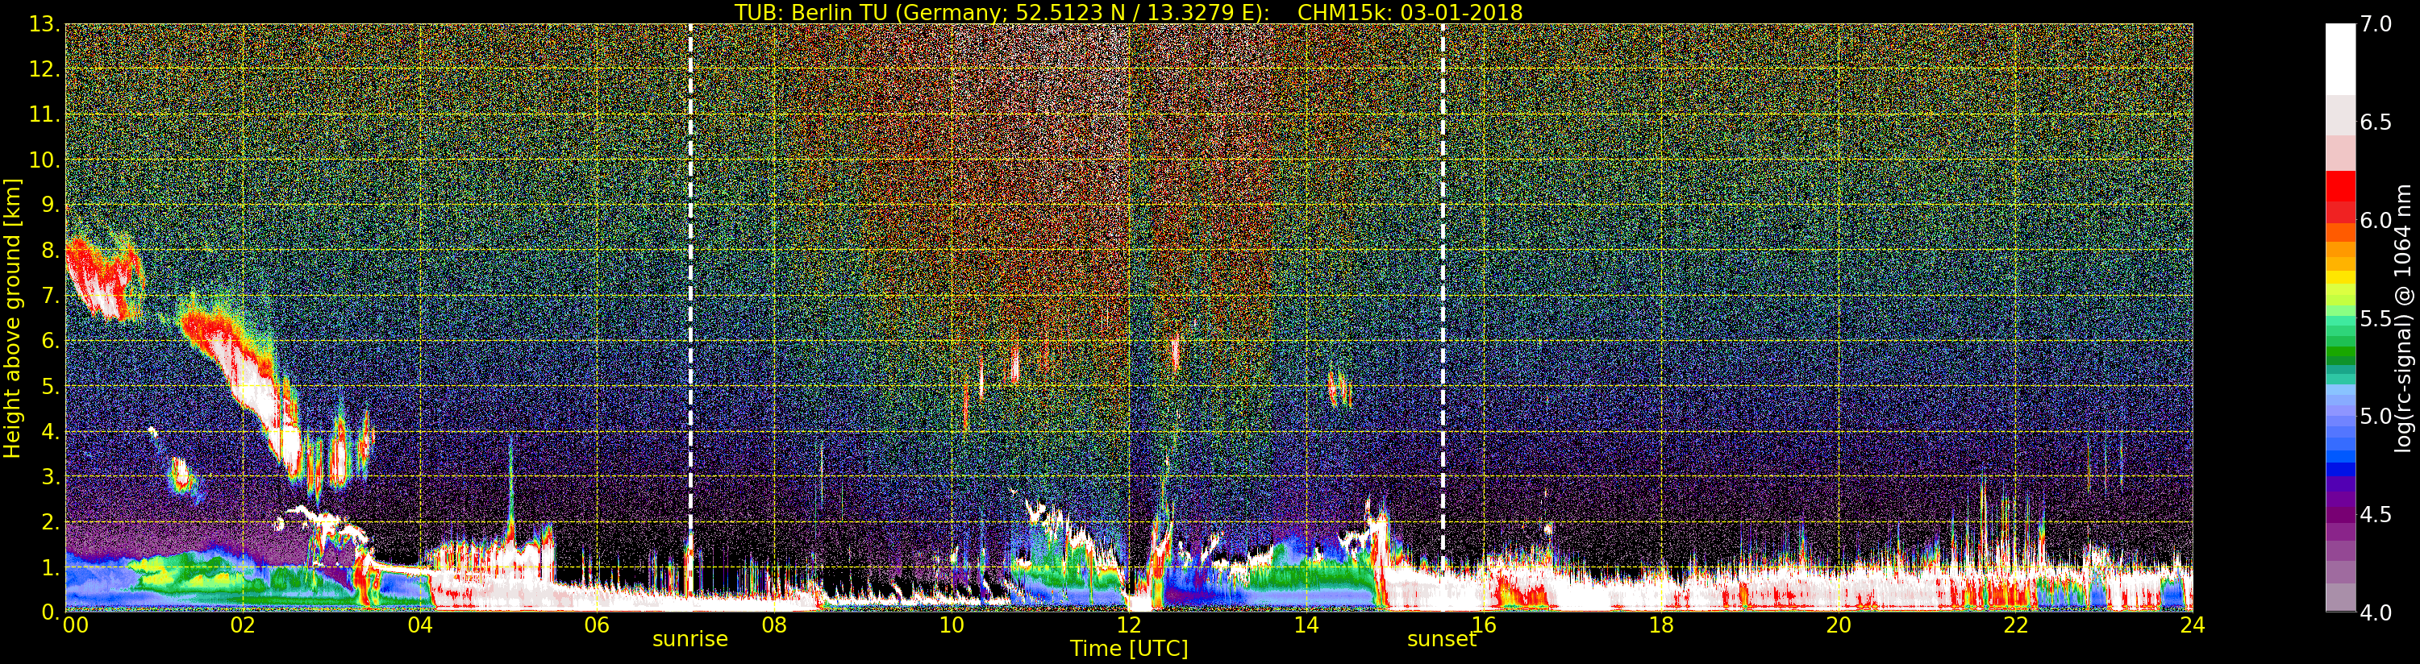
Task: Click the time axis tick label '14'
Action: 1306,625
